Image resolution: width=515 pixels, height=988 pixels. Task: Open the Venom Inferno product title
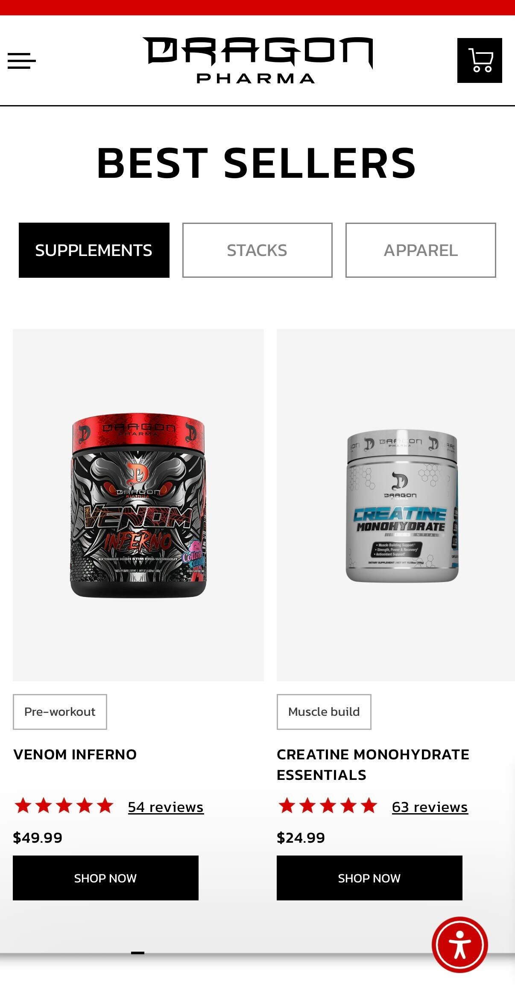75,754
